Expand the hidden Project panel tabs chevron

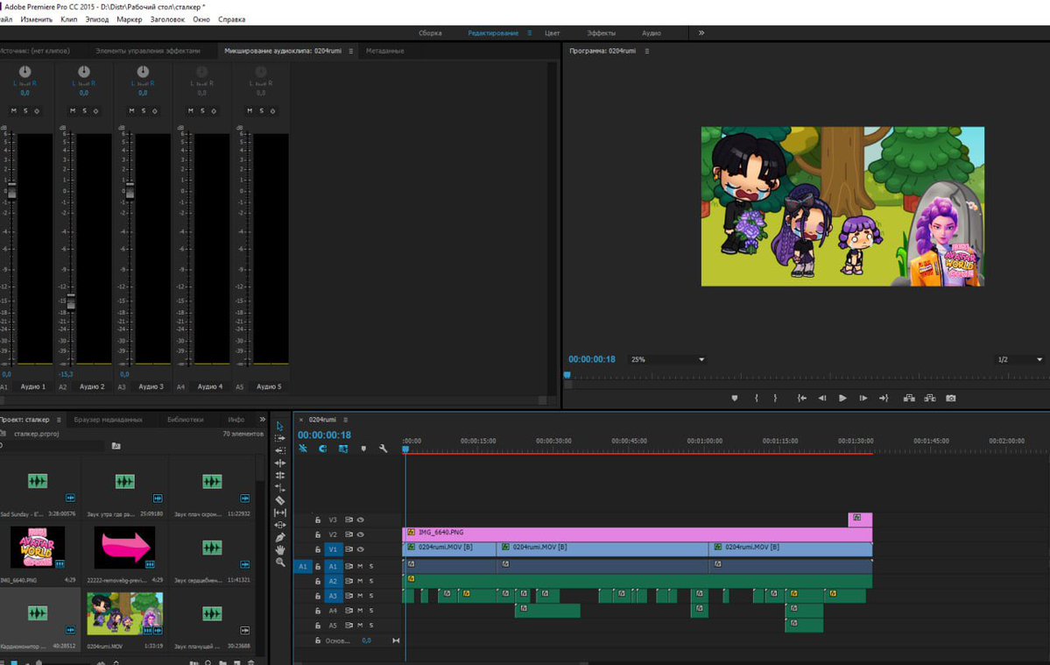pyautogui.click(x=263, y=420)
